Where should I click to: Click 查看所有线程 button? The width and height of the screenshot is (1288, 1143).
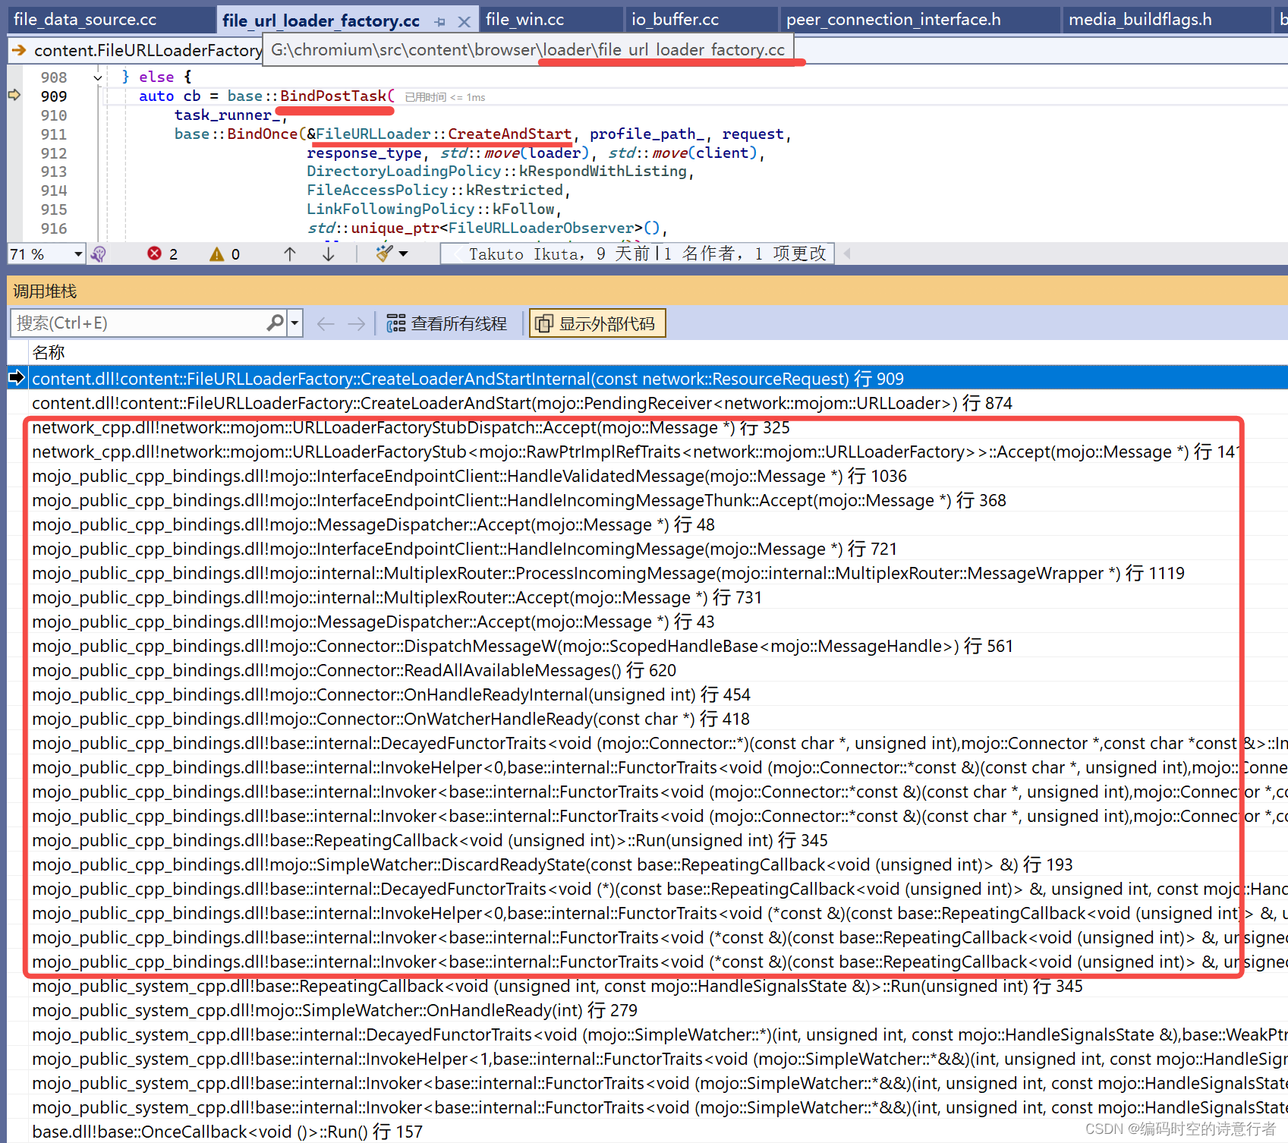[x=446, y=324]
